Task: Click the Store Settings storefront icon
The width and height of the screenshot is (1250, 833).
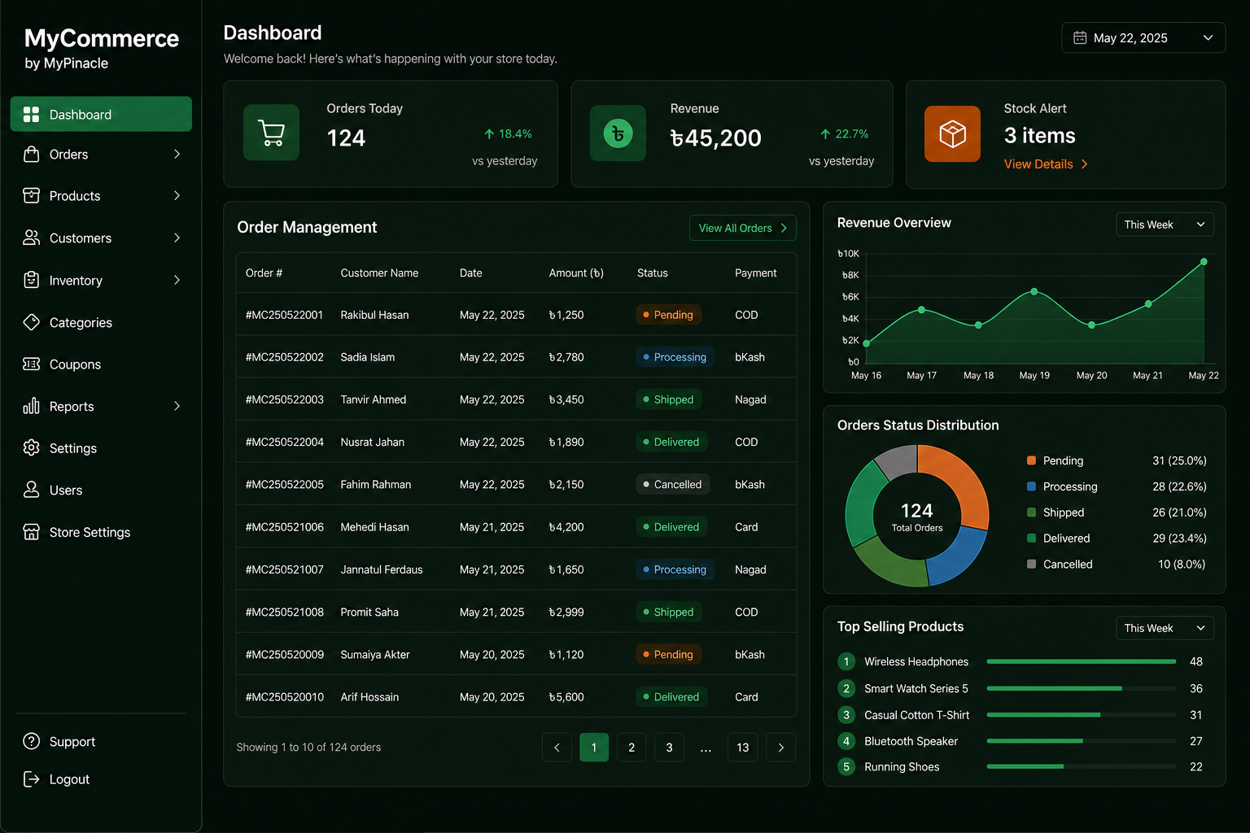Action: click(x=32, y=532)
